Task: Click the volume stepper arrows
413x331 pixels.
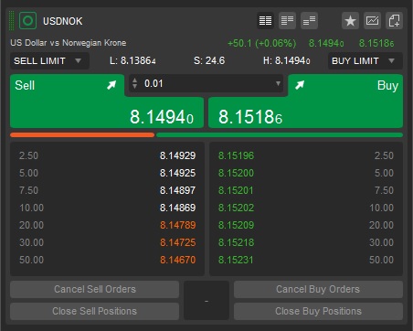Action: (134, 83)
